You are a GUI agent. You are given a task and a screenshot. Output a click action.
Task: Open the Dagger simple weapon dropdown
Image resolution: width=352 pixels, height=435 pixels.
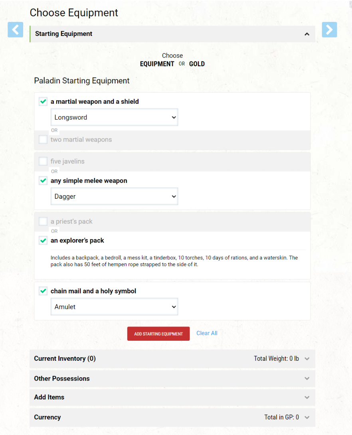pos(114,196)
